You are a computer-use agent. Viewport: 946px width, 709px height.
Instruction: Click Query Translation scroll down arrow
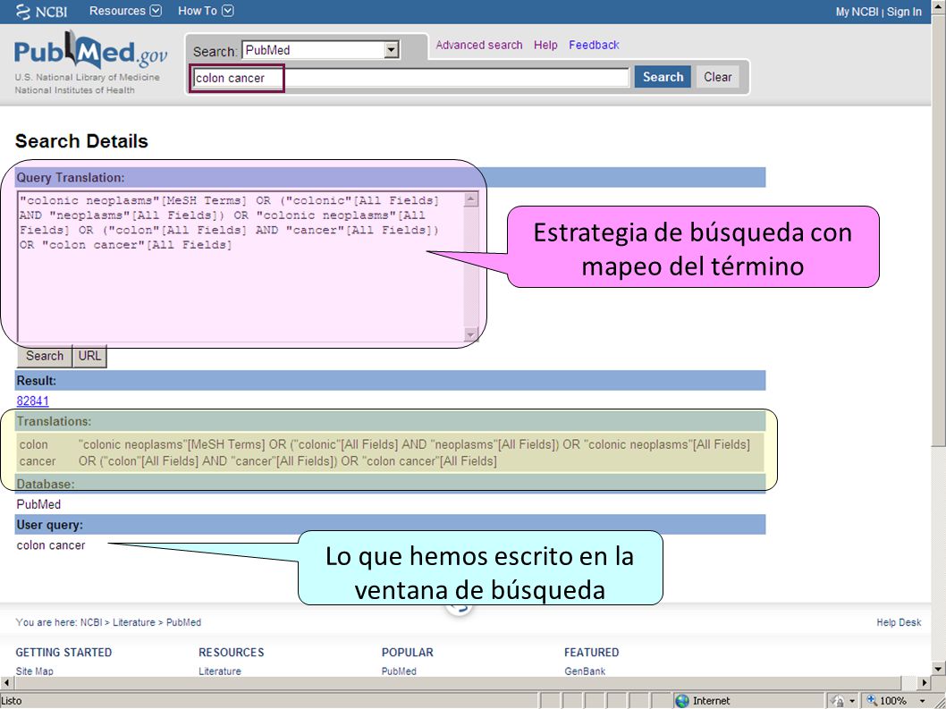471,334
